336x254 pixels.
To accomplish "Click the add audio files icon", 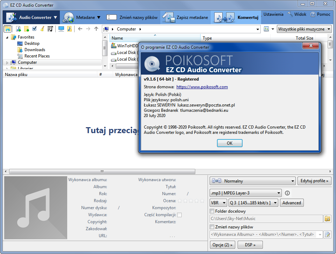I will [x=19, y=29].
